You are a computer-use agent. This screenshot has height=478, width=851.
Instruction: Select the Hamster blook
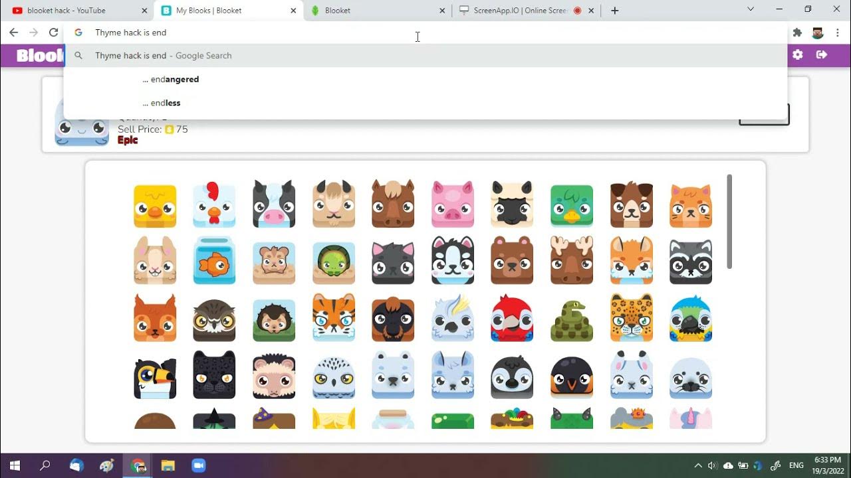click(x=274, y=263)
